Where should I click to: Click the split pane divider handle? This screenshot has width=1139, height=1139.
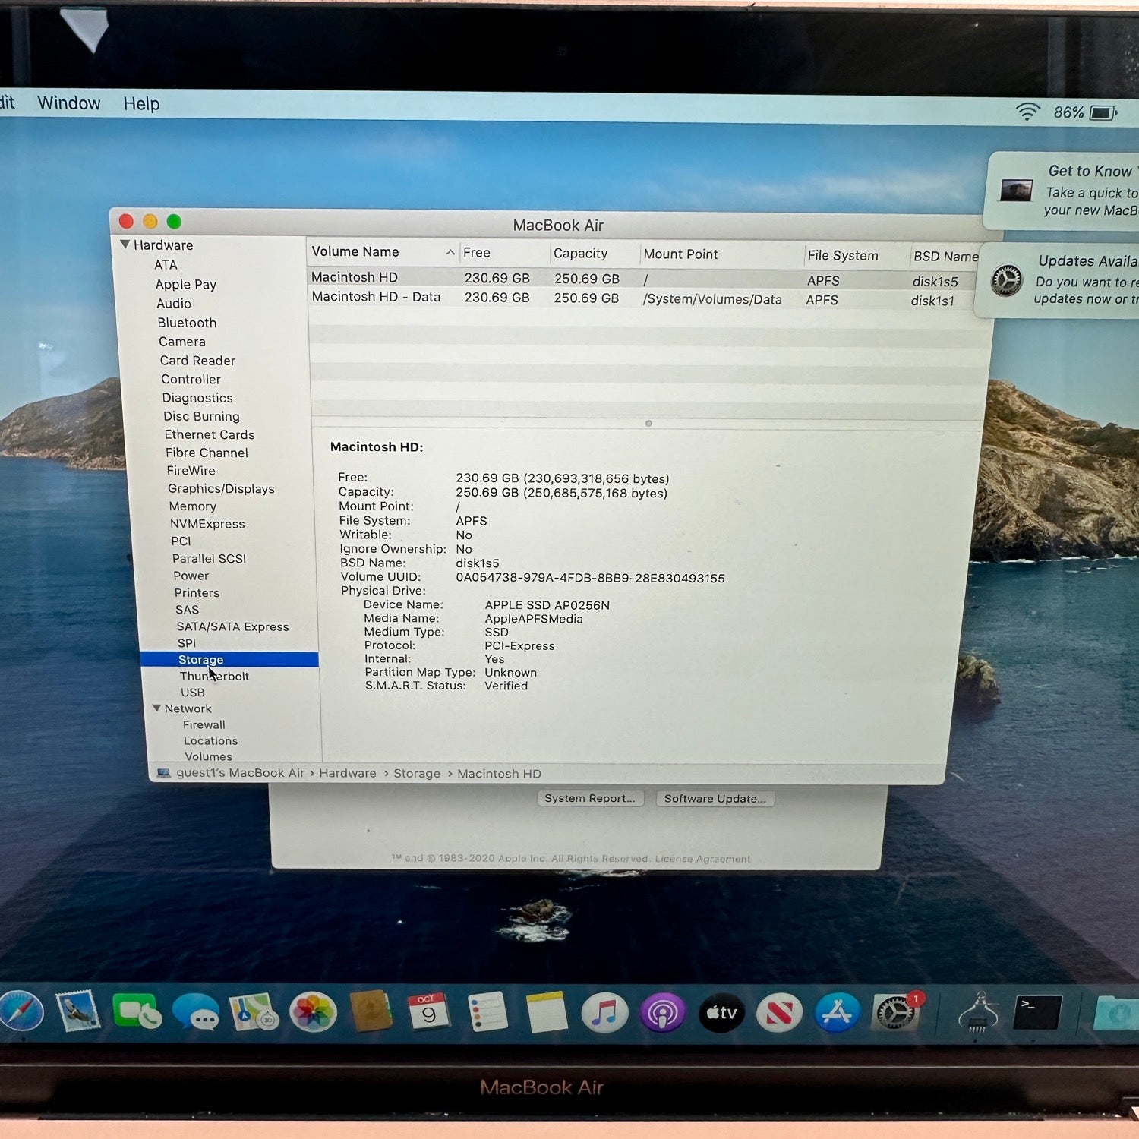648,424
